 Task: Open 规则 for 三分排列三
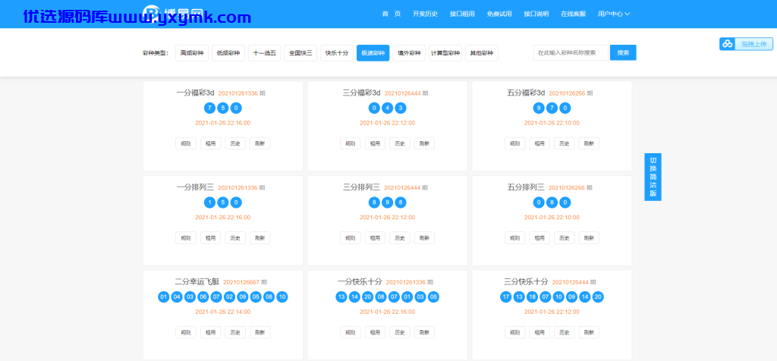351,237
